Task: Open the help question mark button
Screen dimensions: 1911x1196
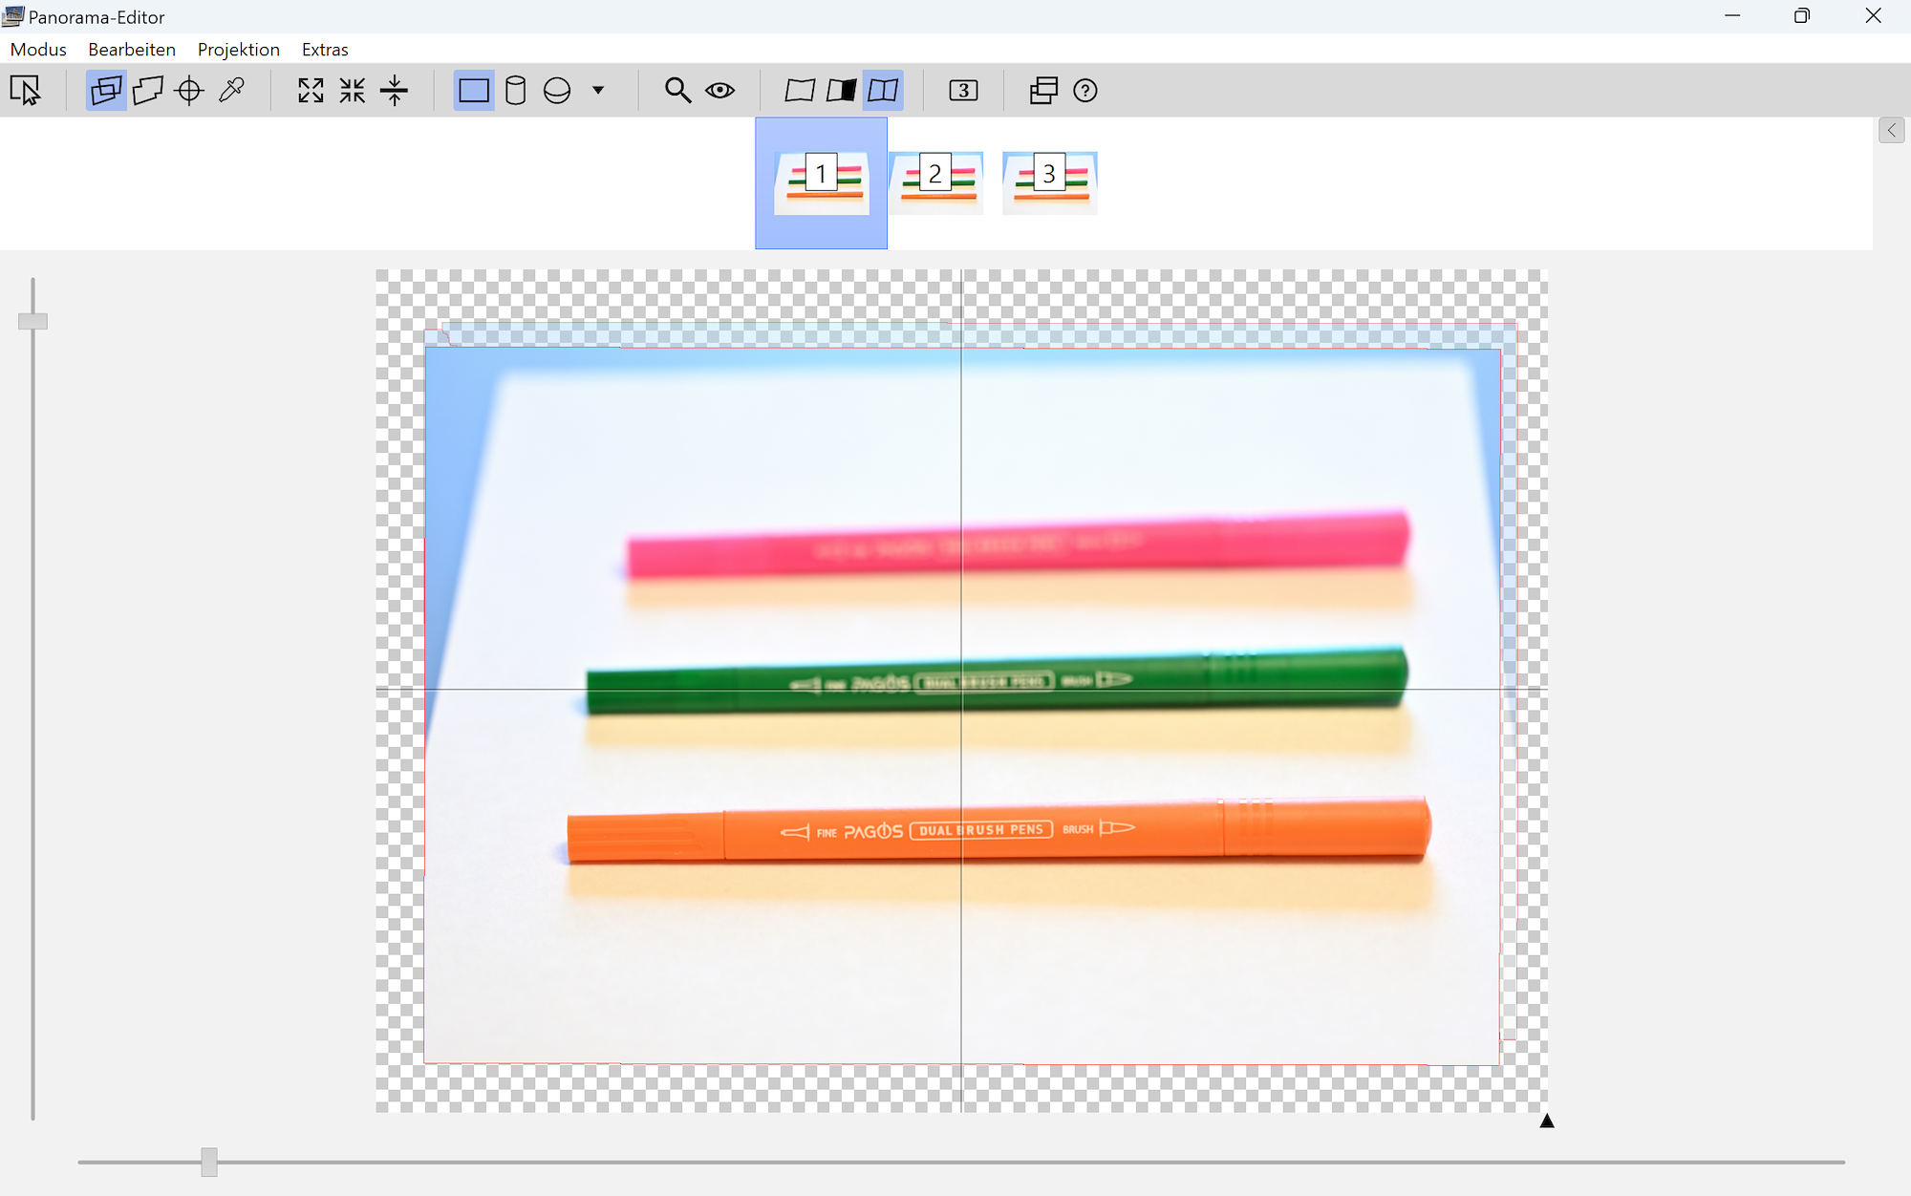Action: (x=1084, y=91)
